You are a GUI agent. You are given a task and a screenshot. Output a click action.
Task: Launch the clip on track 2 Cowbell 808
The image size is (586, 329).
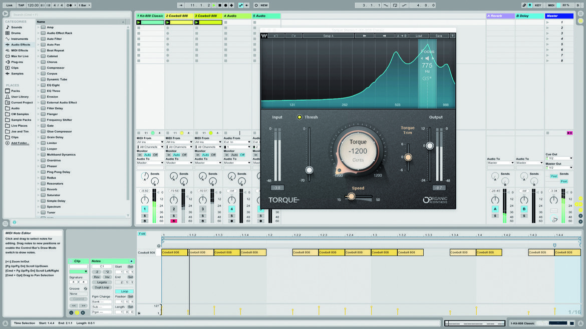point(168,22)
